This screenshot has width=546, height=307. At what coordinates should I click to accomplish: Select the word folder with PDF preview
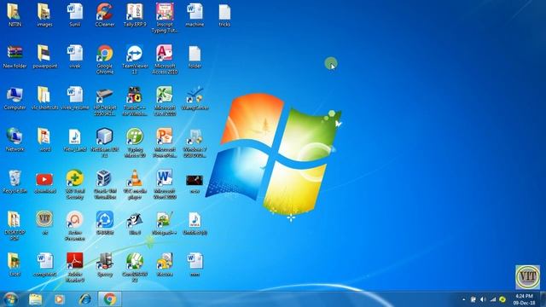pyautogui.click(x=44, y=140)
